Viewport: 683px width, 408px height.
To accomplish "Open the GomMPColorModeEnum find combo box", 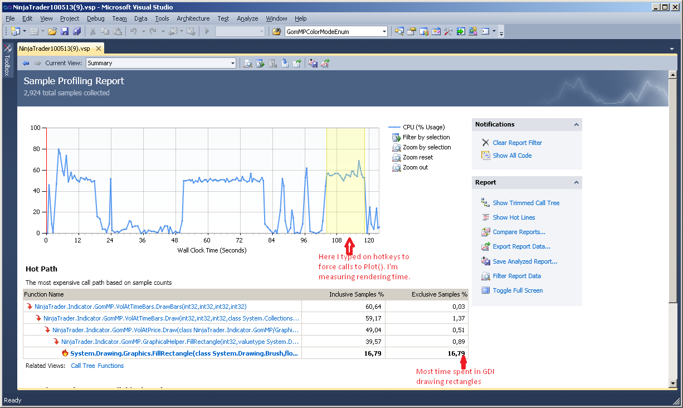I will 336,32.
